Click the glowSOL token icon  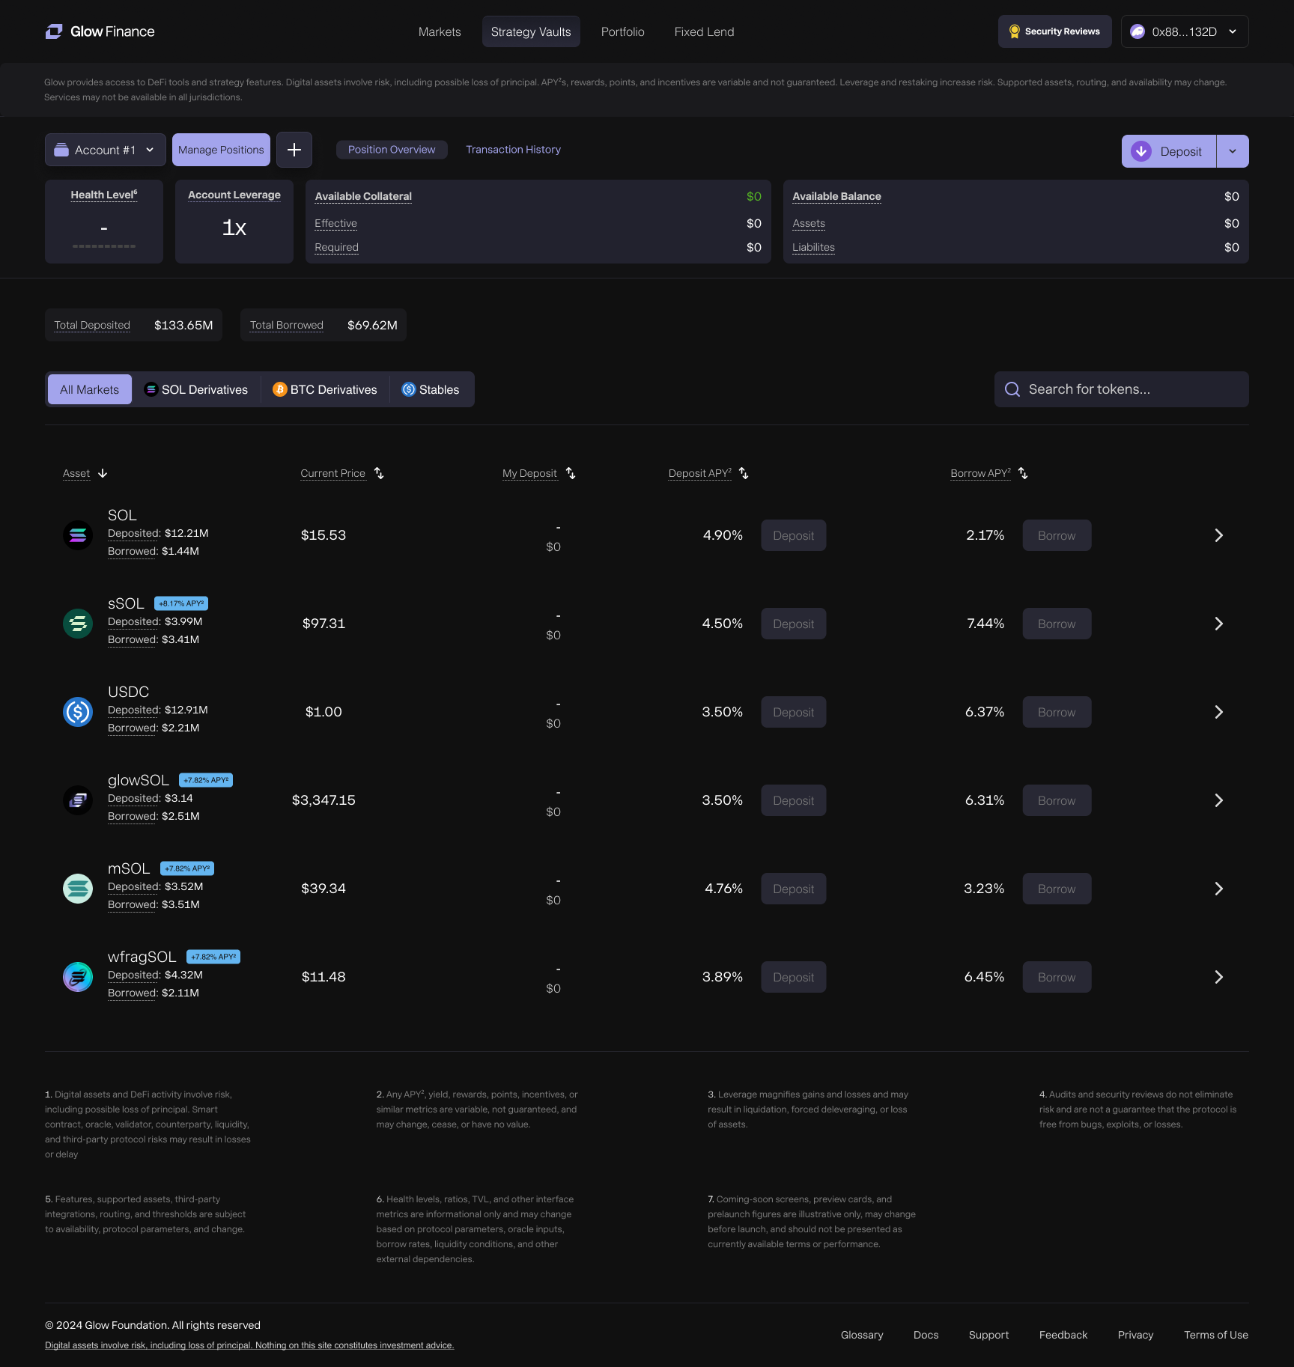(78, 800)
